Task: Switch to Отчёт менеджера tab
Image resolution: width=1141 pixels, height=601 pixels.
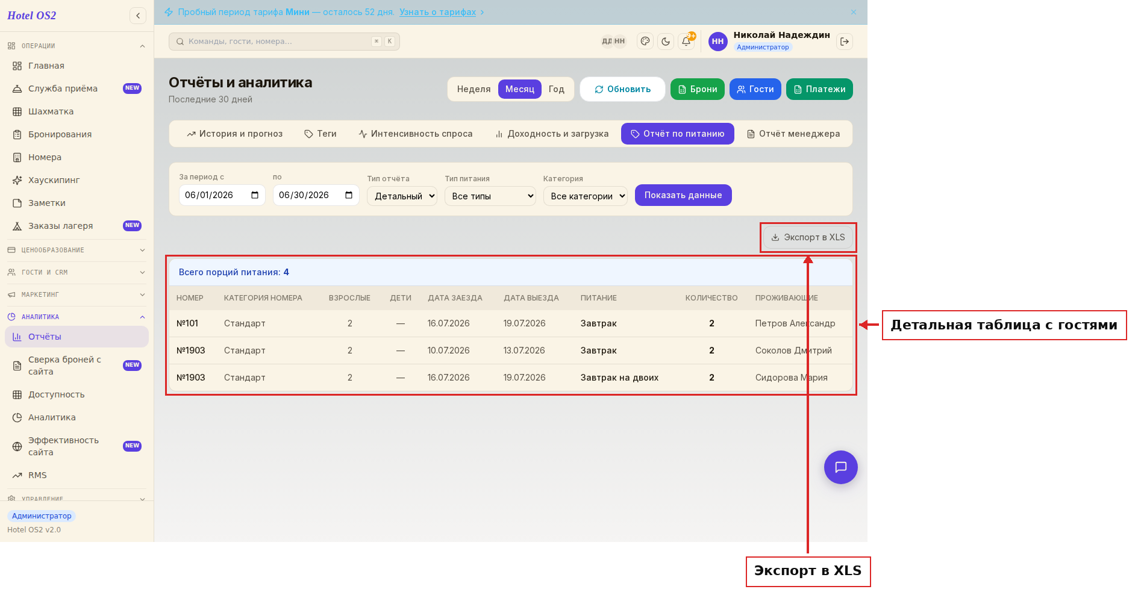Action: pyautogui.click(x=793, y=134)
